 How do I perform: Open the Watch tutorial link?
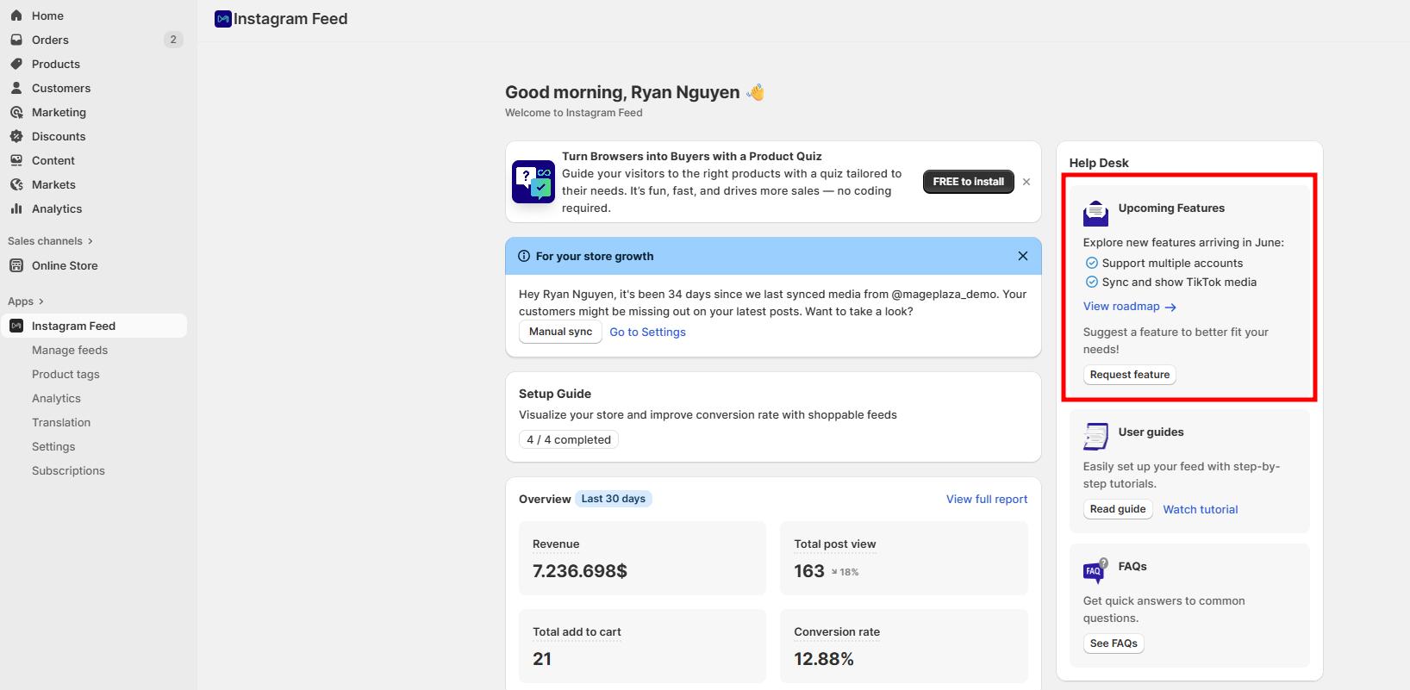point(1200,509)
